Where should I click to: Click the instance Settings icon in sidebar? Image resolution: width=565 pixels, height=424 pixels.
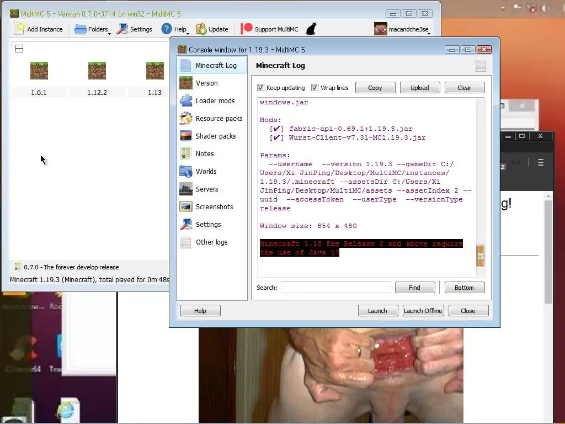click(186, 224)
